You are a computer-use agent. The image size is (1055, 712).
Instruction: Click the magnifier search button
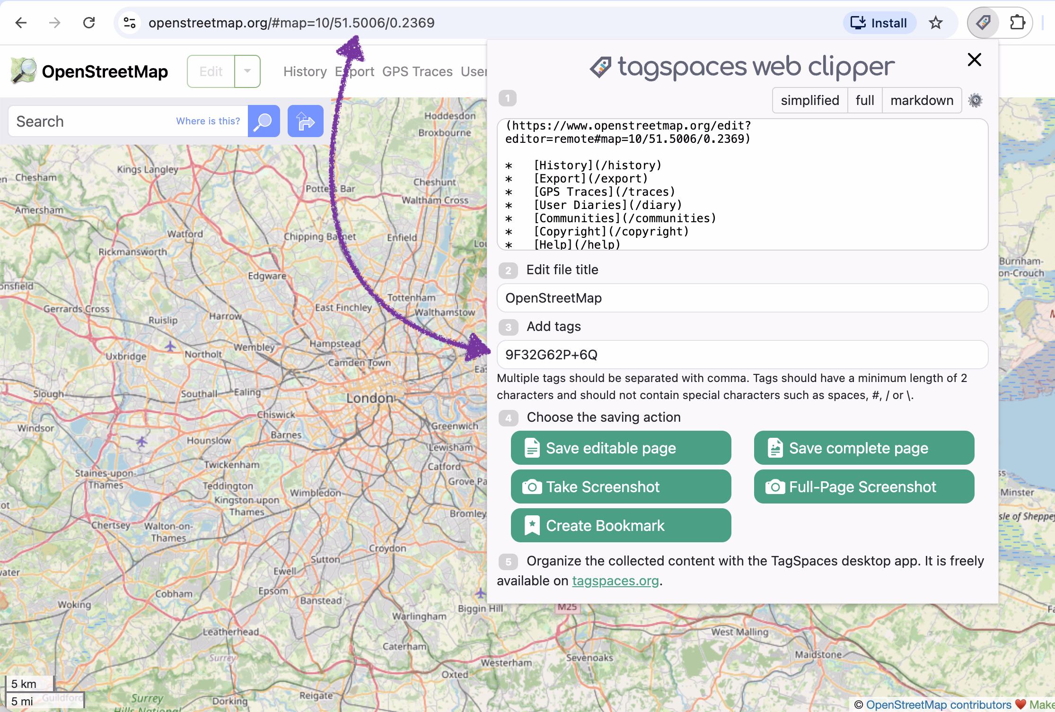[264, 122]
